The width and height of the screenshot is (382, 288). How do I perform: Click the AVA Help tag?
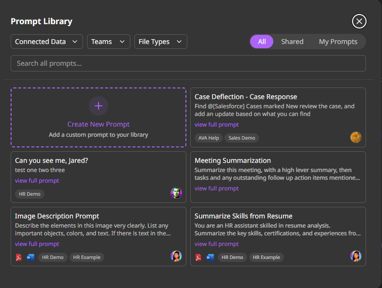pos(209,138)
